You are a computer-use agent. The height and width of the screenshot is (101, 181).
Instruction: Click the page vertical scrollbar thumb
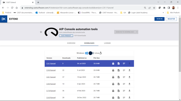tap(180, 45)
